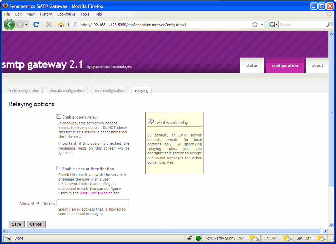Click the greyed Forward navigation arrow
This screenshot has width=336, height=244.
pyautogui.click(x=20, y=24)
